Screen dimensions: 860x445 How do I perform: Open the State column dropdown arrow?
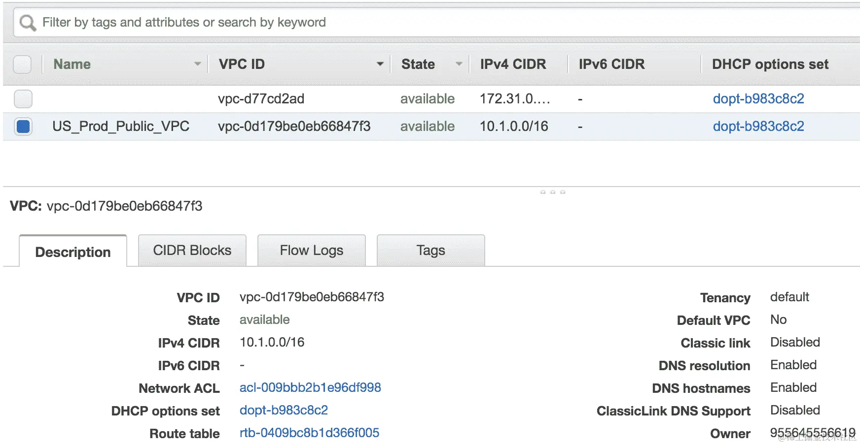coord(459,64)
